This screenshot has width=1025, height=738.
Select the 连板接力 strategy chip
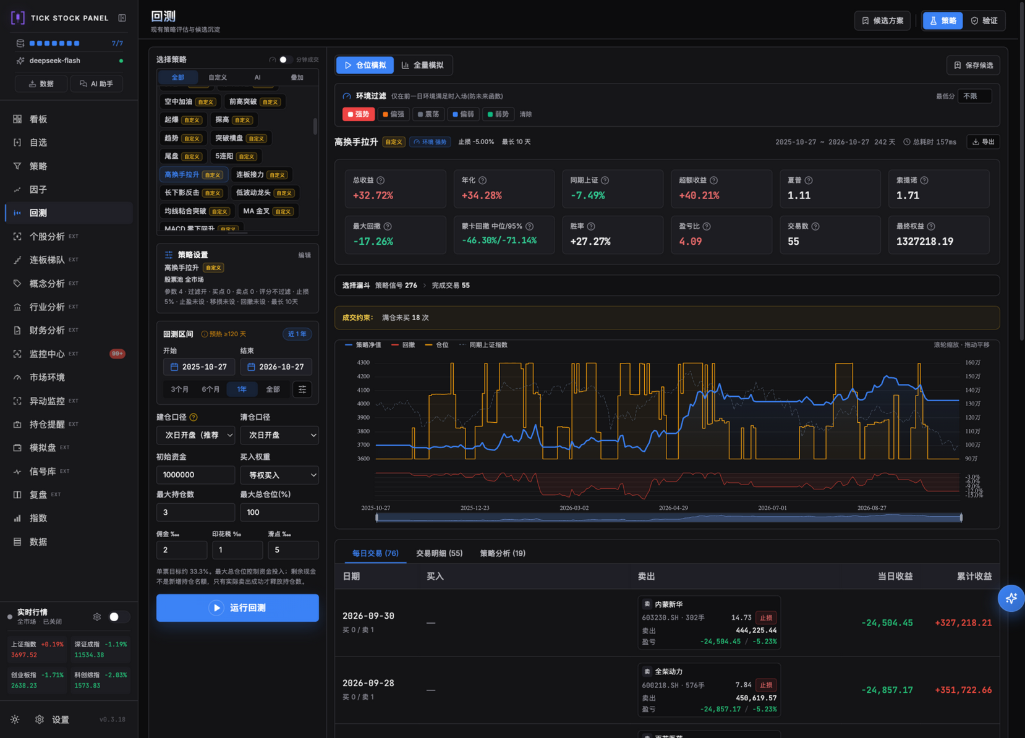tap(262, 175)
